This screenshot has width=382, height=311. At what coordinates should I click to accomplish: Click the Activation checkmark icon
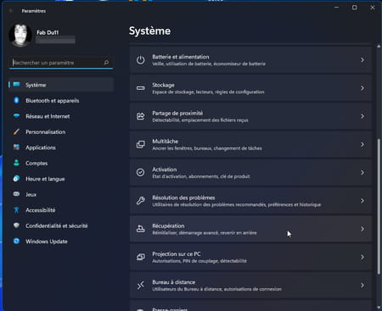tap(140, 172)
